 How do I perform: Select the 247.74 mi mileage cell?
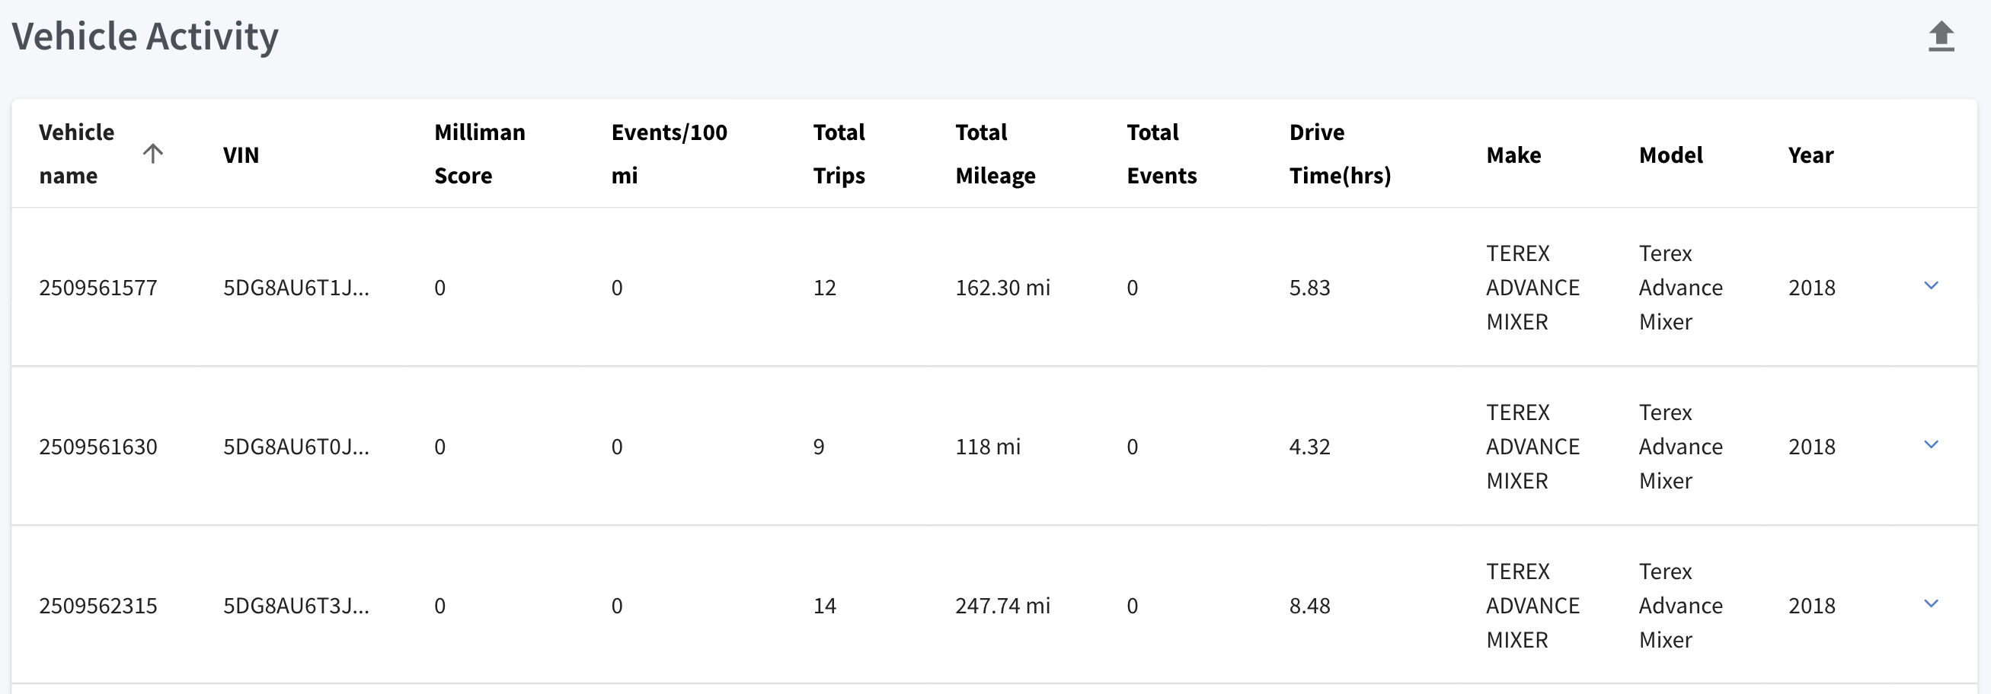click(x=1002, y=606)
